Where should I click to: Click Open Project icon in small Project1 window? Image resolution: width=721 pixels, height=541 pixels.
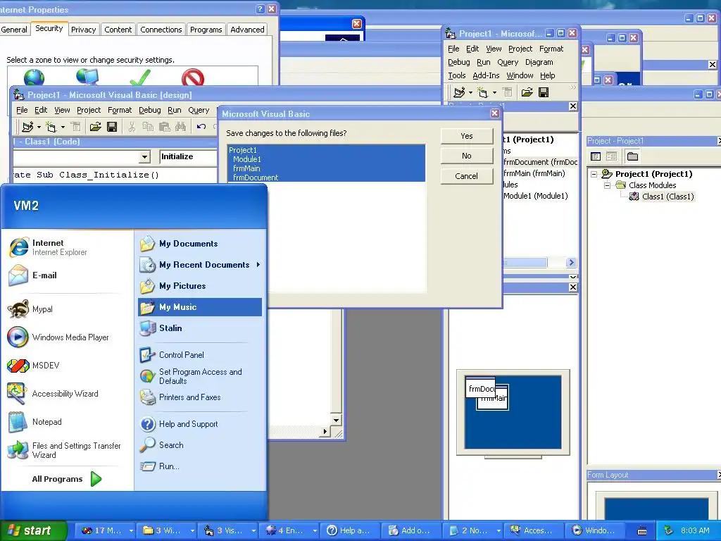coord(527,92)
